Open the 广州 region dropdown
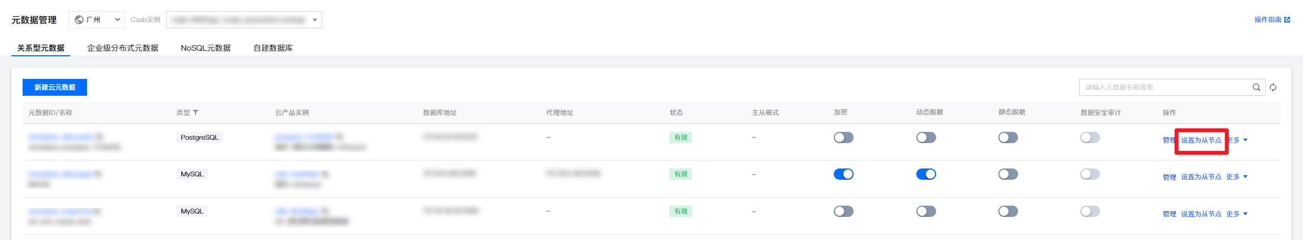 [97, 20]
